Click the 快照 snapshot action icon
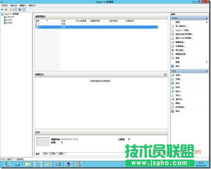Image resolution: width=211 pixels, height=169 pixels. pos(173,87)
